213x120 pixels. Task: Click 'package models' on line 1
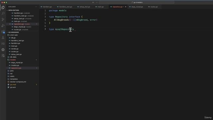(58, 10)
